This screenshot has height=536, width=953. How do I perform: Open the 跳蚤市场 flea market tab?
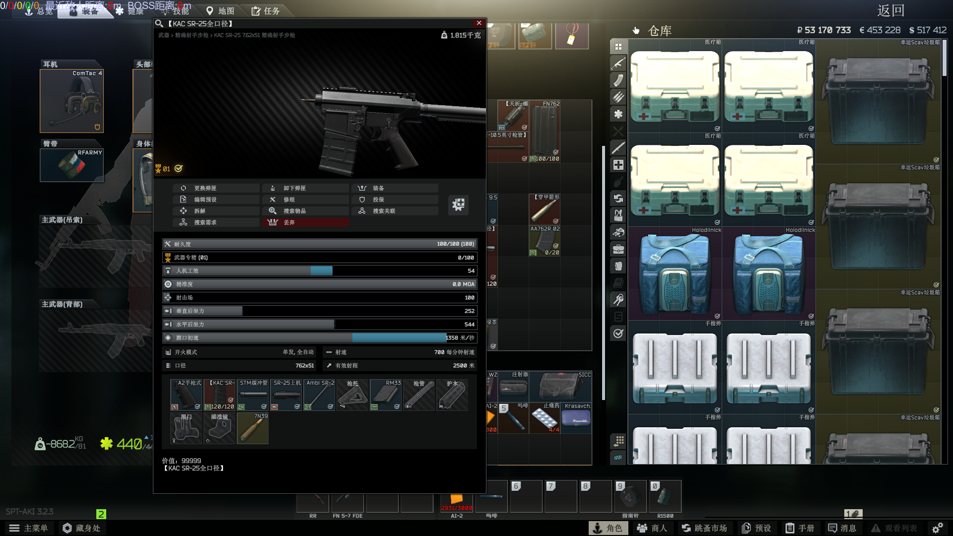pyautogui.click(x=704, y=528)
